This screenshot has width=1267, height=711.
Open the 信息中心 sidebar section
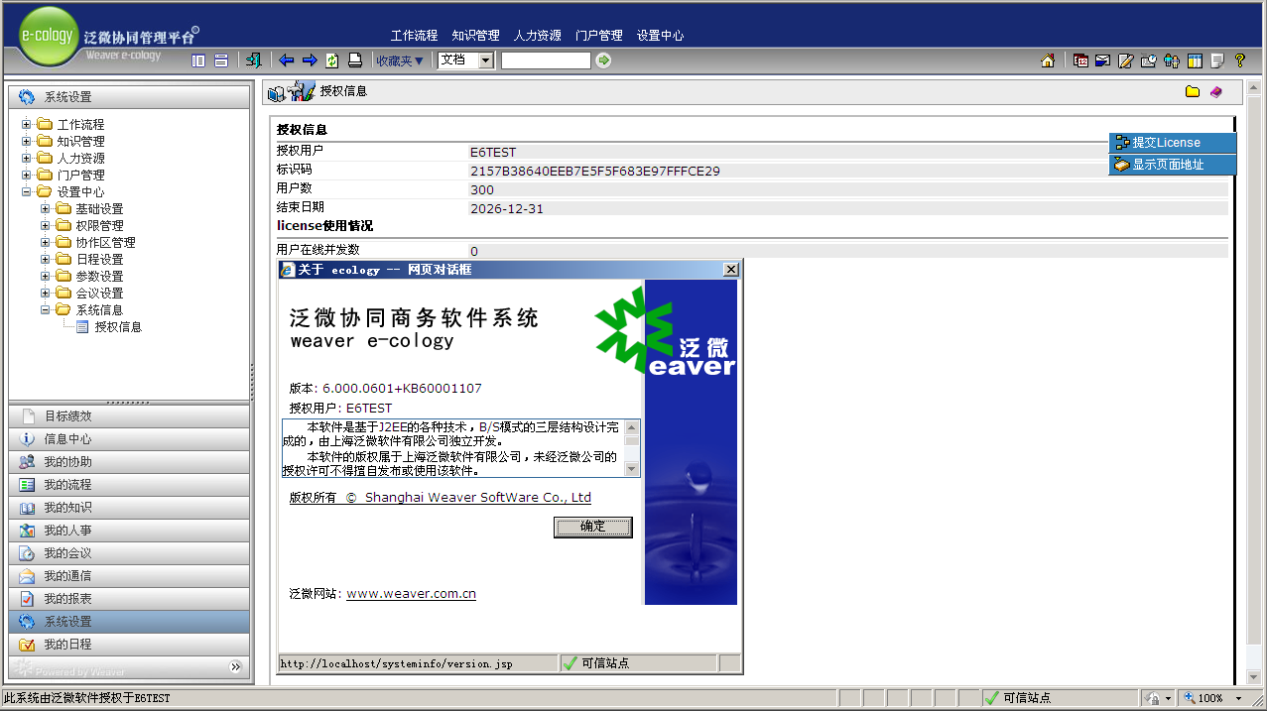pyautogui.click(x=129, y=439)
